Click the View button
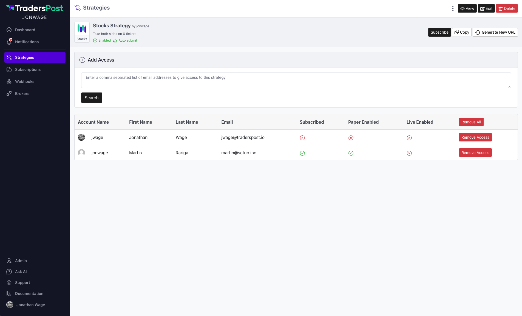522x316 pixels. click(467, 8)
